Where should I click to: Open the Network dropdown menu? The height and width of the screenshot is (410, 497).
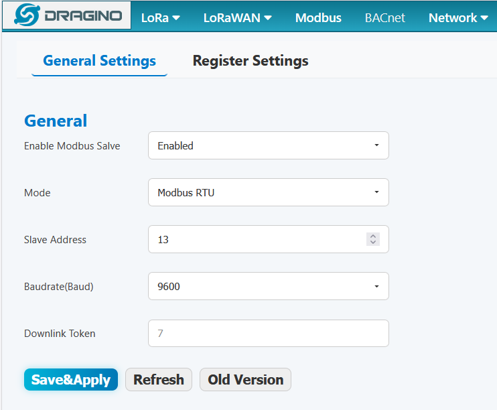[458, 18]
